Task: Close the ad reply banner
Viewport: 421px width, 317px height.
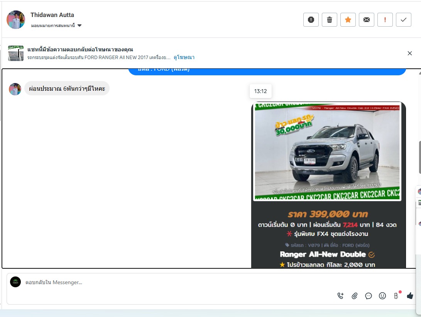Action: 410,53
